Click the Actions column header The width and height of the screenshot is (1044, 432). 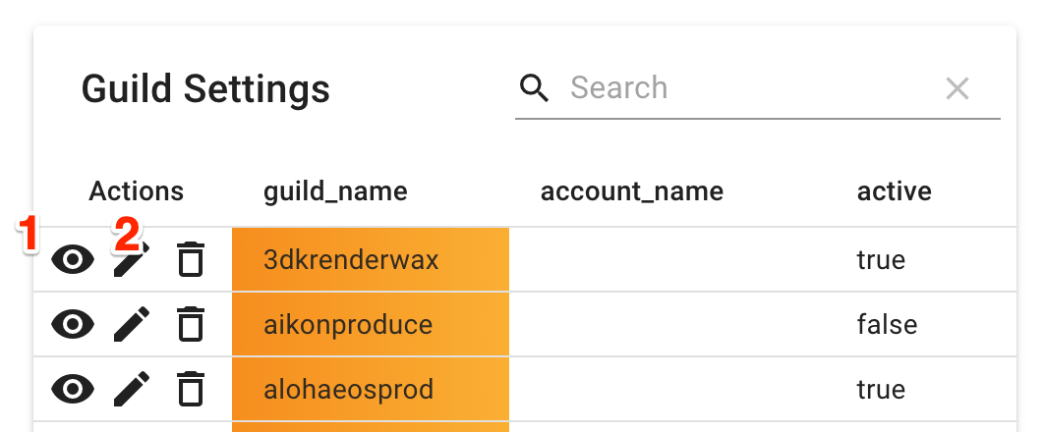136,190
